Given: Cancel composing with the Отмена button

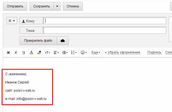Looking at the screenshot, I should coord(73,6).
